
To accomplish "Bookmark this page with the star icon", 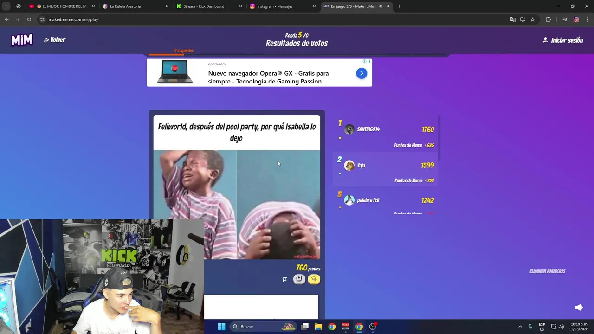I will (533, 19).
